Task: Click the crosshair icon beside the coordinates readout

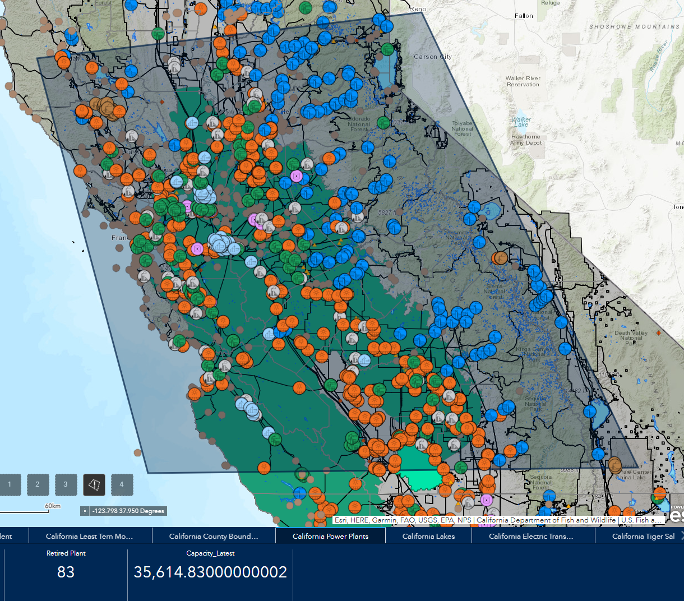Action: [84, 511]
